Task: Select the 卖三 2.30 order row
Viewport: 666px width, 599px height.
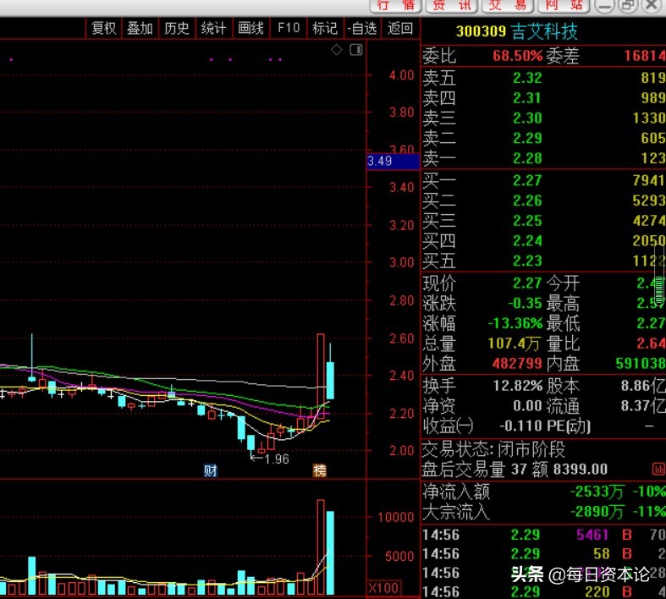Action: pos(543,118)
